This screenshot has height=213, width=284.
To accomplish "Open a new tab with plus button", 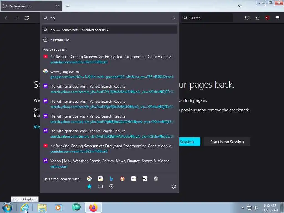I will (x=68, y=6).
